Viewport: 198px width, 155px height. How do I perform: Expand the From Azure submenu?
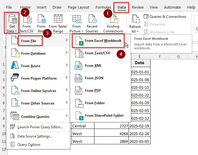click(38, 66)
